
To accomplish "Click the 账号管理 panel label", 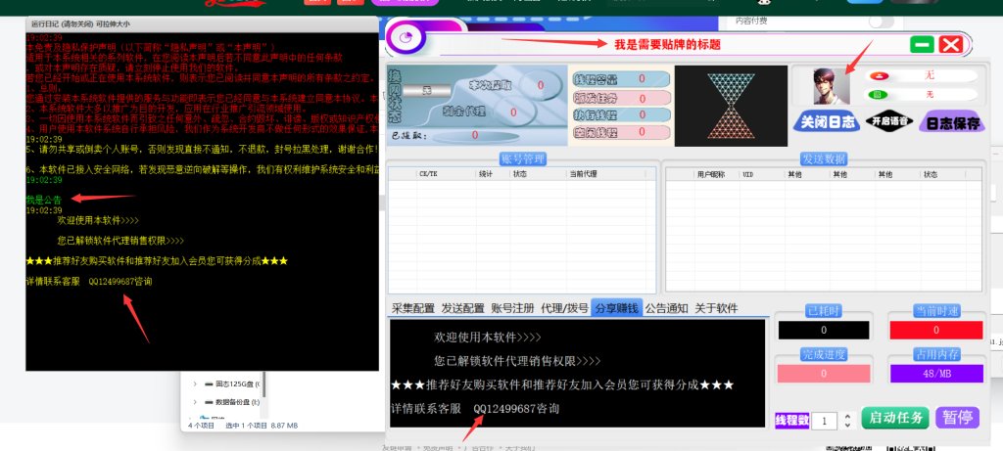I will (x=522, y=159).
